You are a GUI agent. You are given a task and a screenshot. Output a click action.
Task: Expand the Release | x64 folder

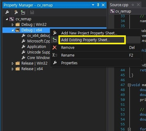coord(13,69)
